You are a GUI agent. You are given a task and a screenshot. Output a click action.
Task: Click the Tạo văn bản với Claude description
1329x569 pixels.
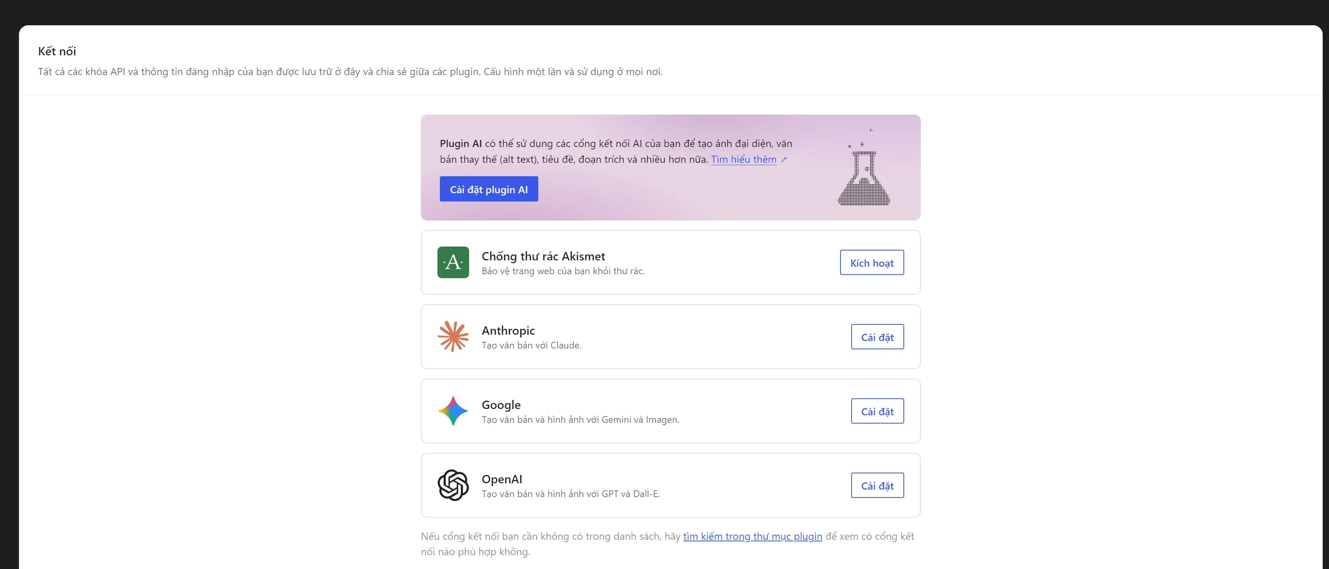(531, 345)
